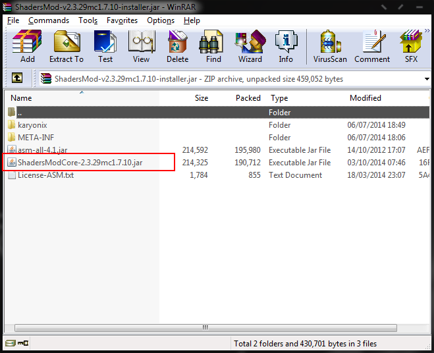The width and height of the screenshot is (434, 353).
Task: Click the archive path text in address bar
Action: coord(199,79)
